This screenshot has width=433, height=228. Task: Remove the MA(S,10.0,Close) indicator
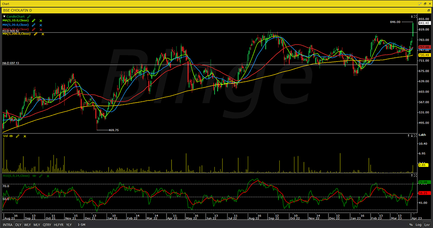tap(41, 21)
